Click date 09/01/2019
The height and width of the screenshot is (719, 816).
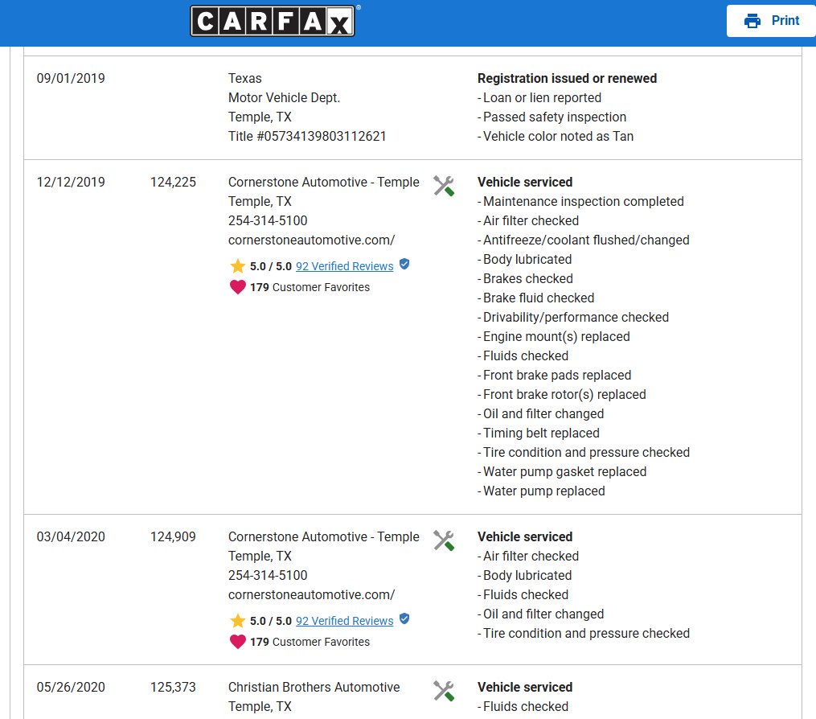pos(71,78)
